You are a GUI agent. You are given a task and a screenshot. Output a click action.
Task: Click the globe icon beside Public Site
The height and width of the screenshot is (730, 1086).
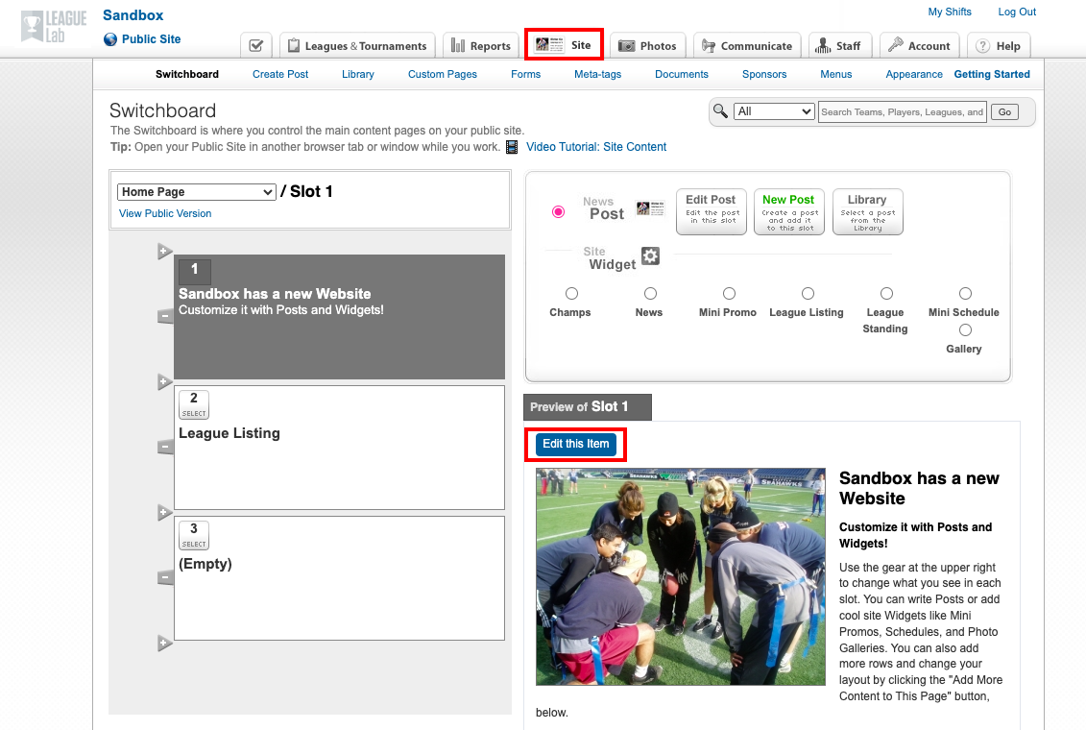pos(110,39)
